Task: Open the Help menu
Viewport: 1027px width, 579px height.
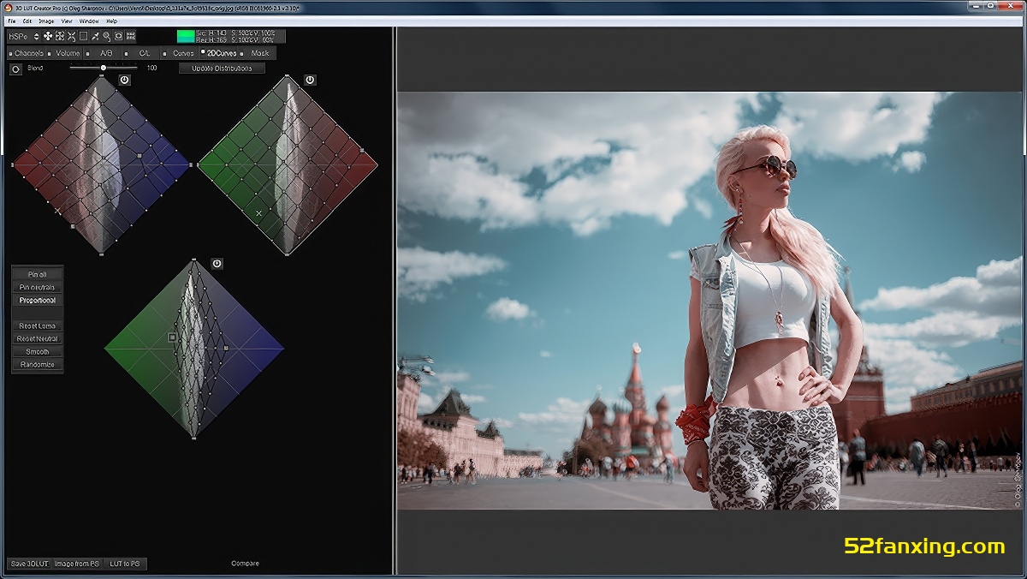Action: 112,21
